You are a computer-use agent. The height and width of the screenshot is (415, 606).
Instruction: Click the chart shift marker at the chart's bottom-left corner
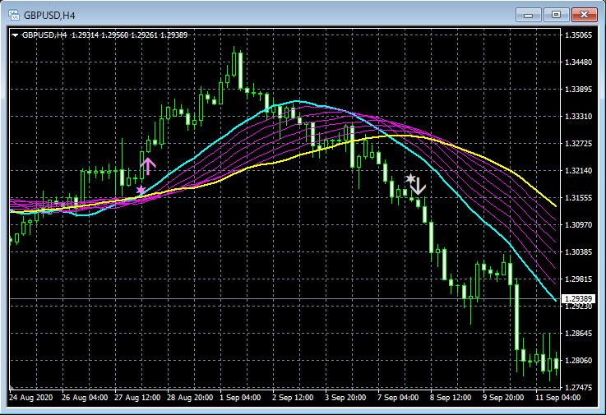12,388
